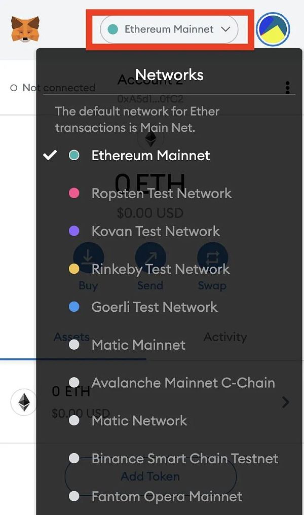
Task: Select the checked Ethereum Mainnet network
Action: (x=150, y=155)
